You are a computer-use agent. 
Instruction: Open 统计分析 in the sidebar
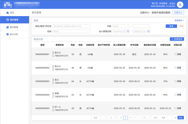tap(15, 34)
